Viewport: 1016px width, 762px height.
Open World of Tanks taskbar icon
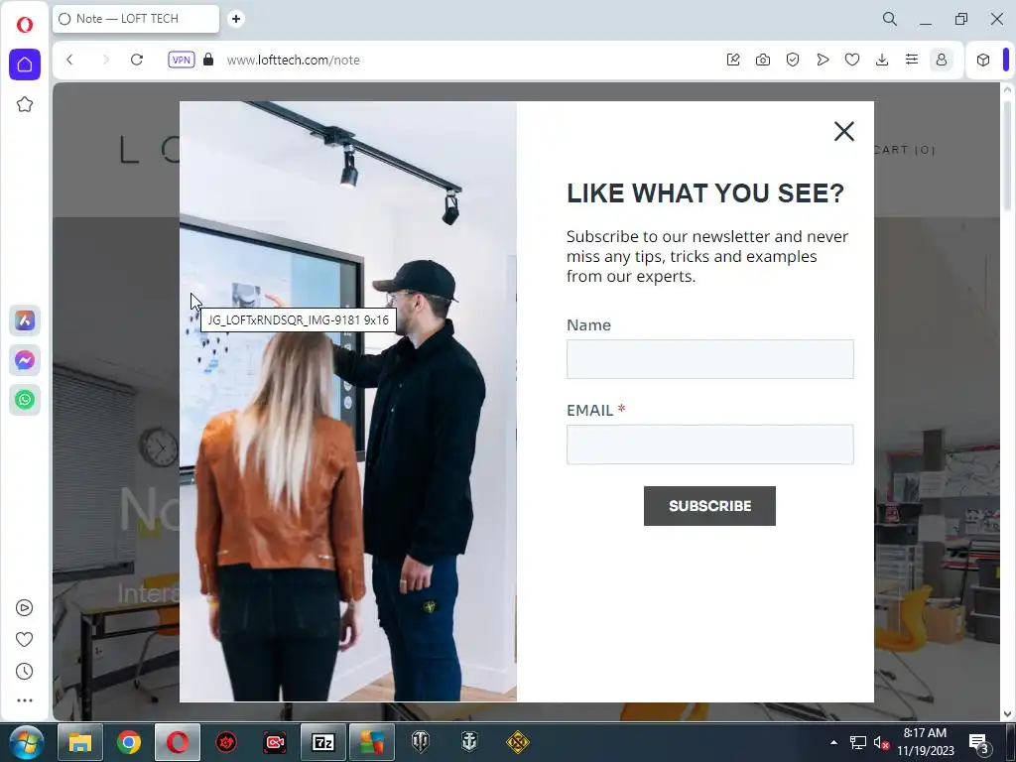click(421, 742)
